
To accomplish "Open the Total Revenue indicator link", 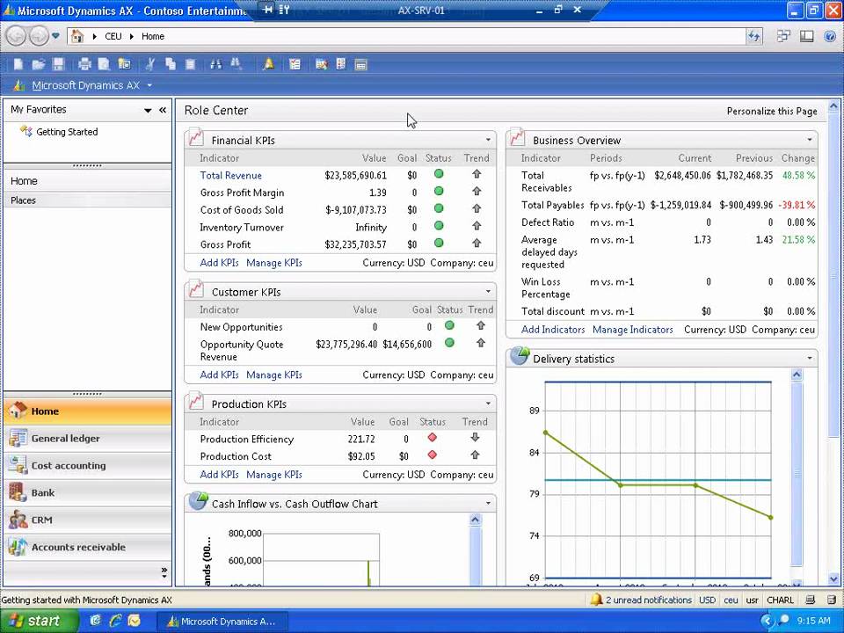I will 231,176.
